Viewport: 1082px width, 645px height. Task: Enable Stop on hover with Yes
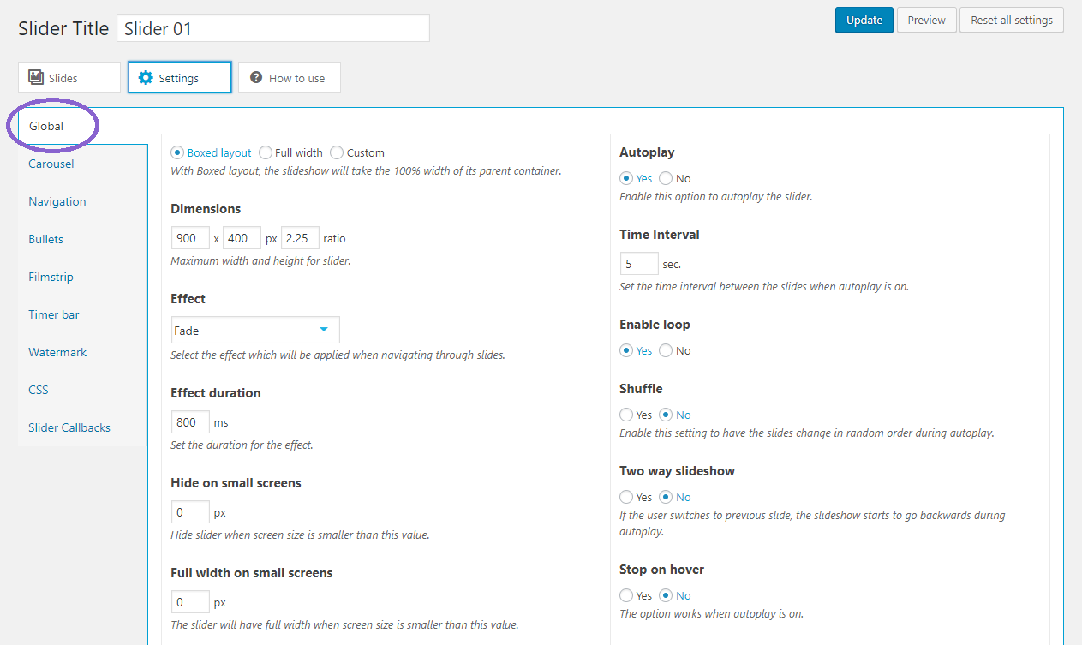[x=626, y=595]
